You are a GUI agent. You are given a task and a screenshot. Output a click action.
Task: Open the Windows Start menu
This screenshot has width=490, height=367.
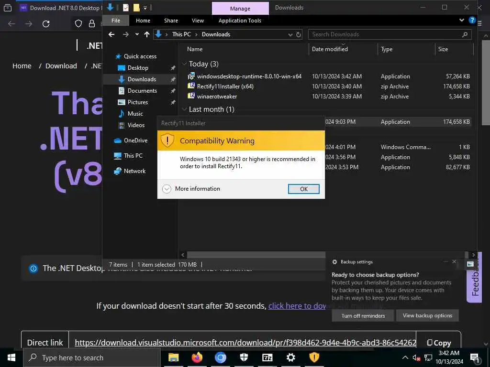[x=11, y=357]
